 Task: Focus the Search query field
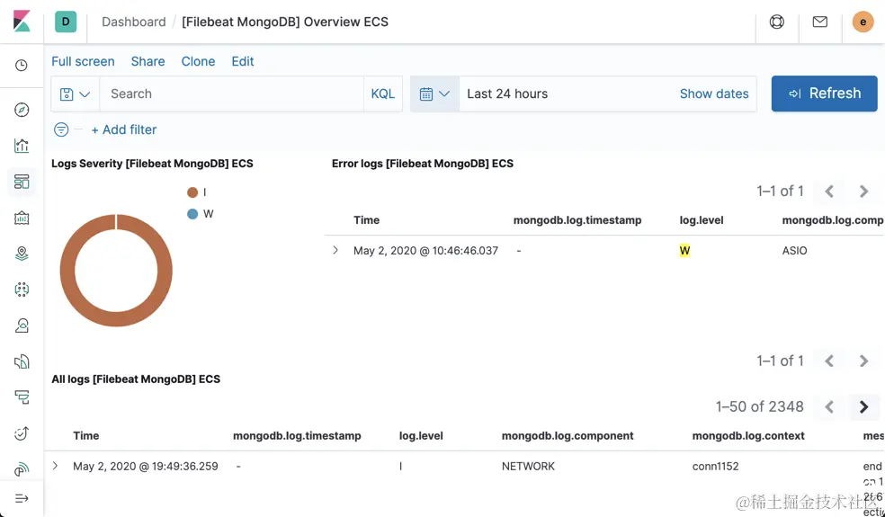click(231, 94)
